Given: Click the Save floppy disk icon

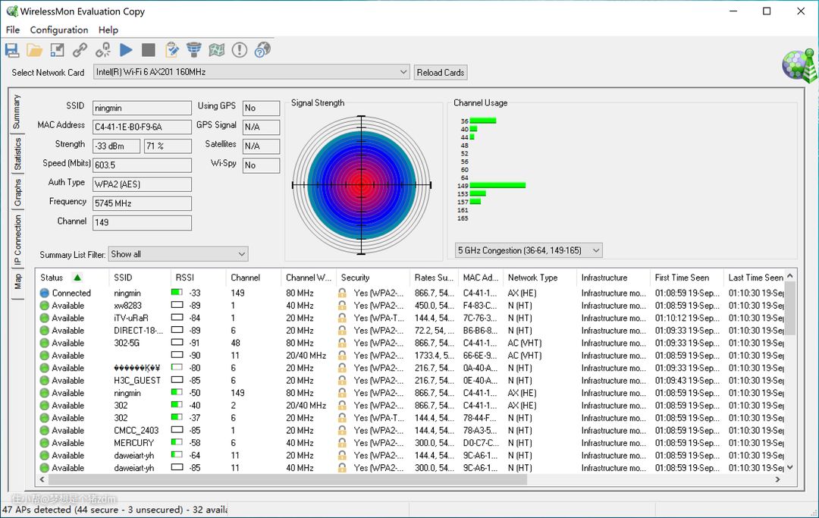Looking at the screenshot, I should pos(12,50).
